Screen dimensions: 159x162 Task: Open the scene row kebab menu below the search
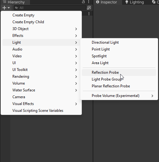coord(89,14)
